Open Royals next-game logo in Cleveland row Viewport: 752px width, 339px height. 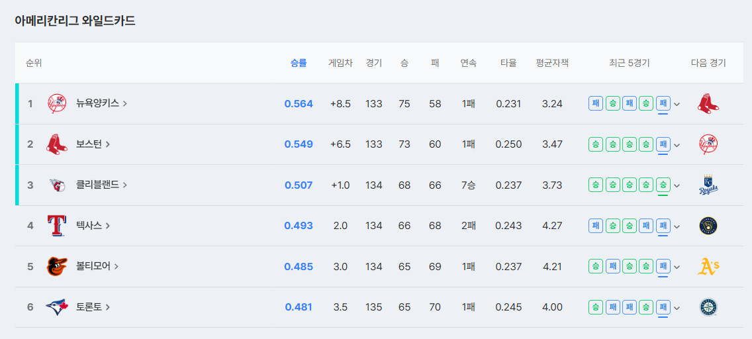pos(708,185)
